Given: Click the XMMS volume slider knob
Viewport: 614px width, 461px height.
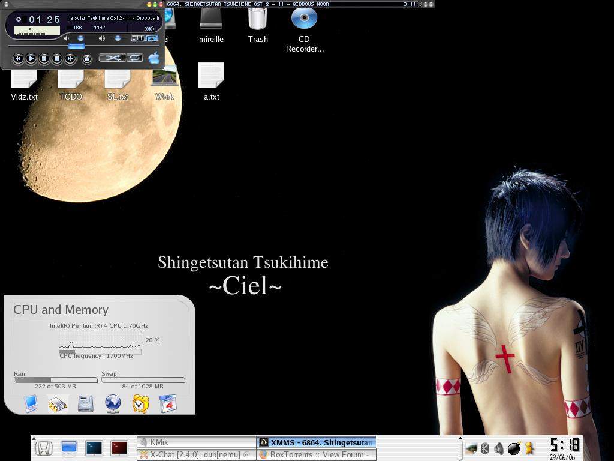Looking at the screenshot, I should [x=80, y=38].
